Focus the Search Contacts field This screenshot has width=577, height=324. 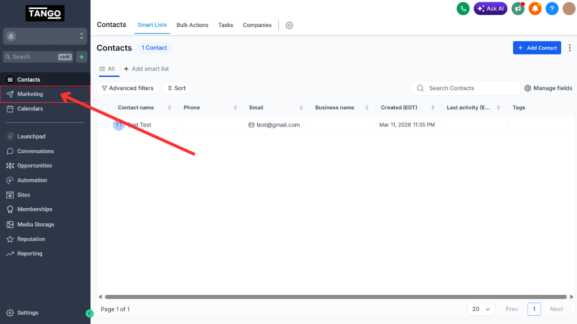[466, 88]
